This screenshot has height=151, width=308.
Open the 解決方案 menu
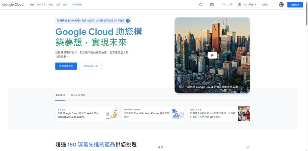click(42, 5)
